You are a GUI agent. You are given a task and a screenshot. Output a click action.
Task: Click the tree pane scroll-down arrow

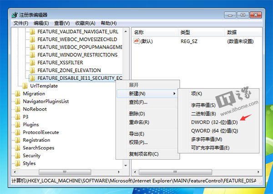point(126,165)
